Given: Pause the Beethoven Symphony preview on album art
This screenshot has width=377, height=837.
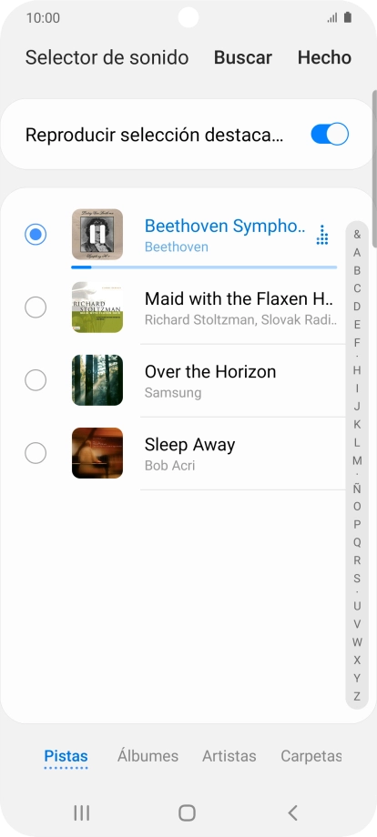Looking at the screenshot, I should pos(97,235).
